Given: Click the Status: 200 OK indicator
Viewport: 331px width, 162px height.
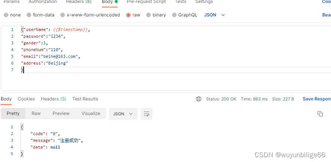Looking at the screenshot, I should [221, 99].
